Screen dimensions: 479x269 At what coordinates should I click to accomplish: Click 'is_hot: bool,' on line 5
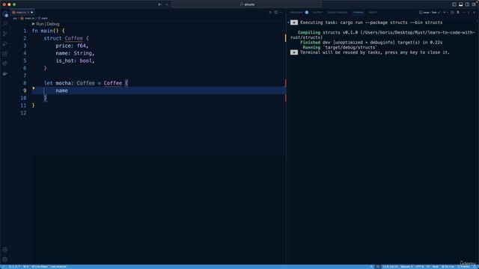(75, 61)
